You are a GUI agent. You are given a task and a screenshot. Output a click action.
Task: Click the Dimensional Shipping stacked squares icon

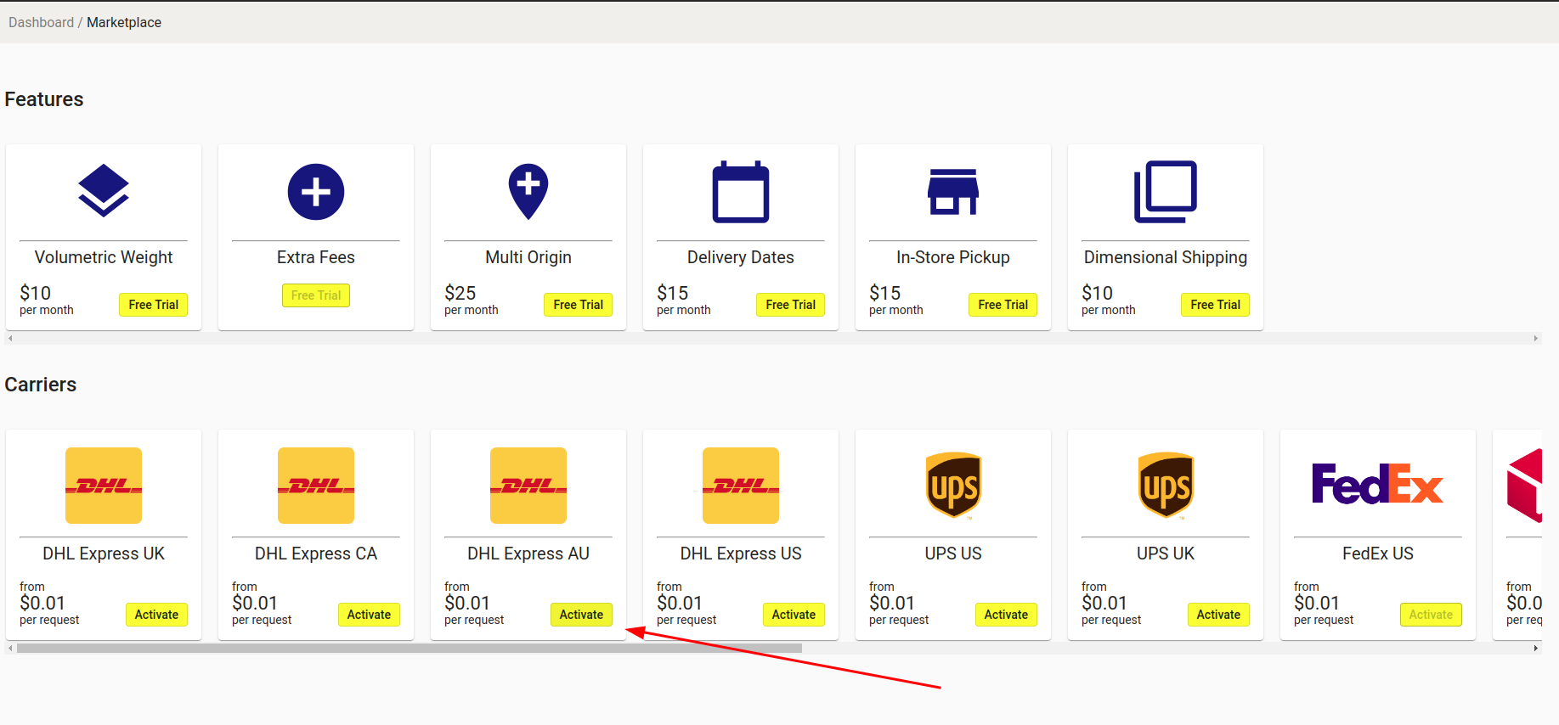pos(1166,192)
